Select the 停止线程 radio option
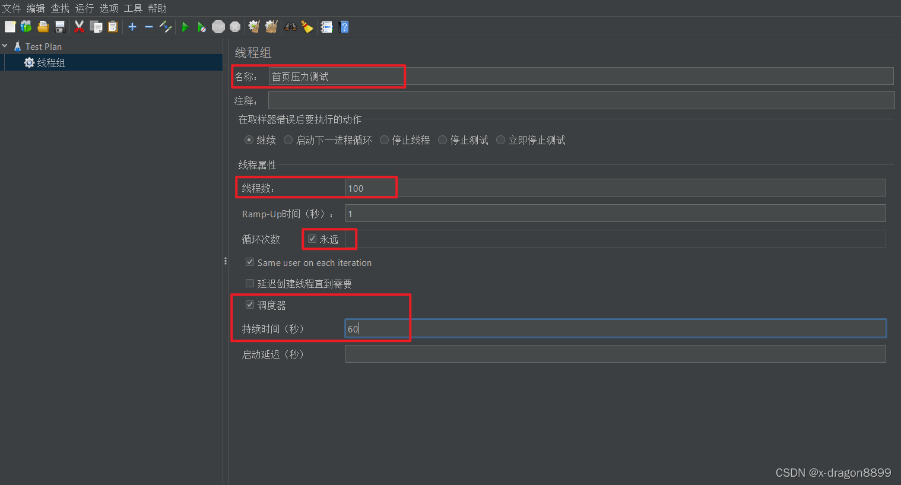Screen dimensions: 901x485 click(x=385, y=140)
